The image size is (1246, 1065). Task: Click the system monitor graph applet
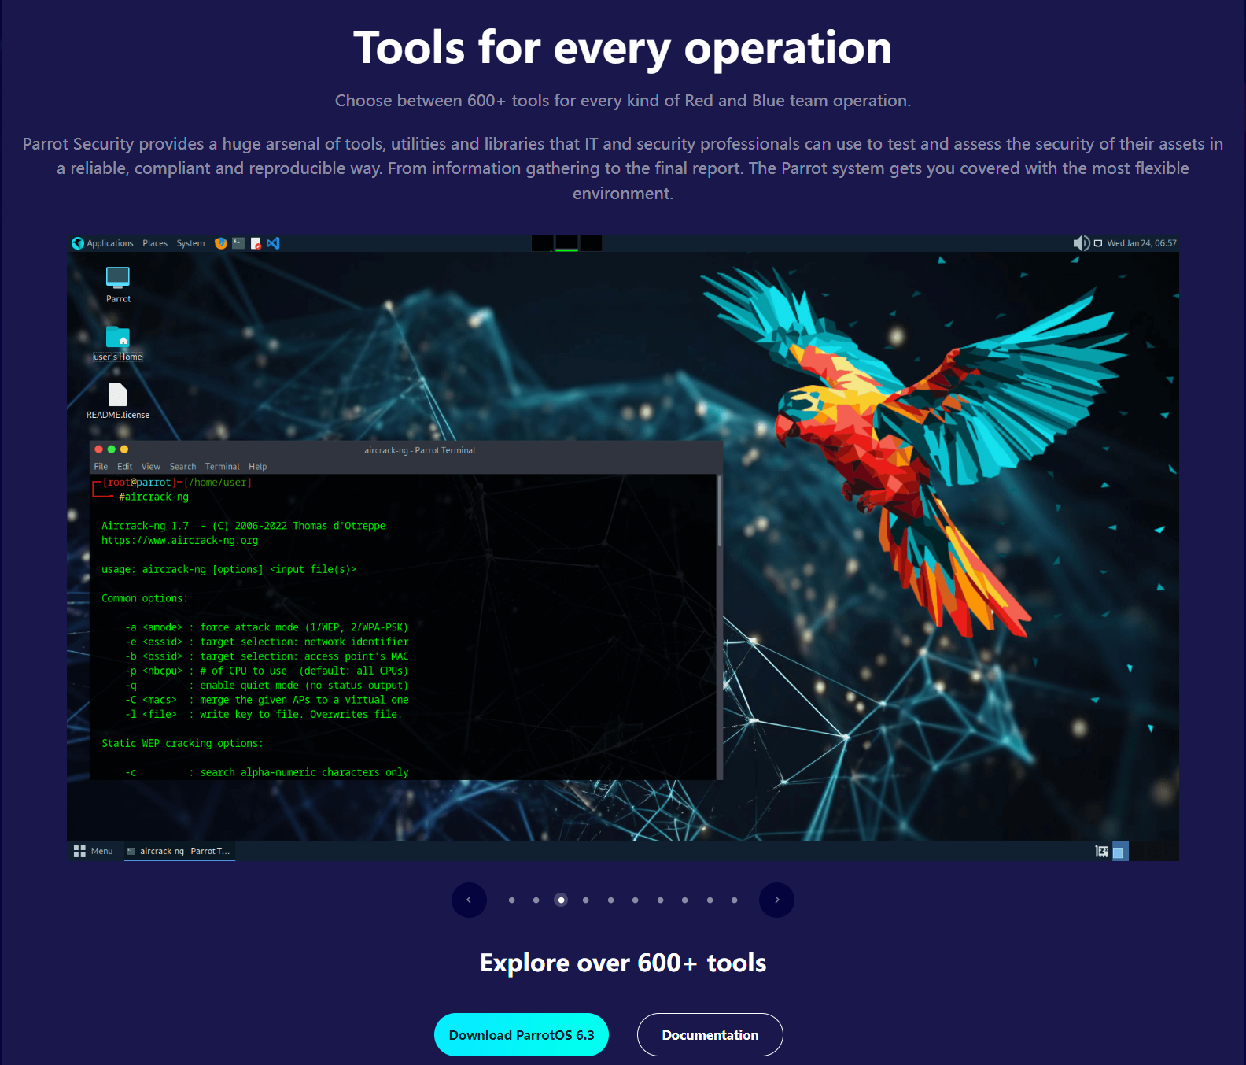pyautogui.click(x=566, y=243)
